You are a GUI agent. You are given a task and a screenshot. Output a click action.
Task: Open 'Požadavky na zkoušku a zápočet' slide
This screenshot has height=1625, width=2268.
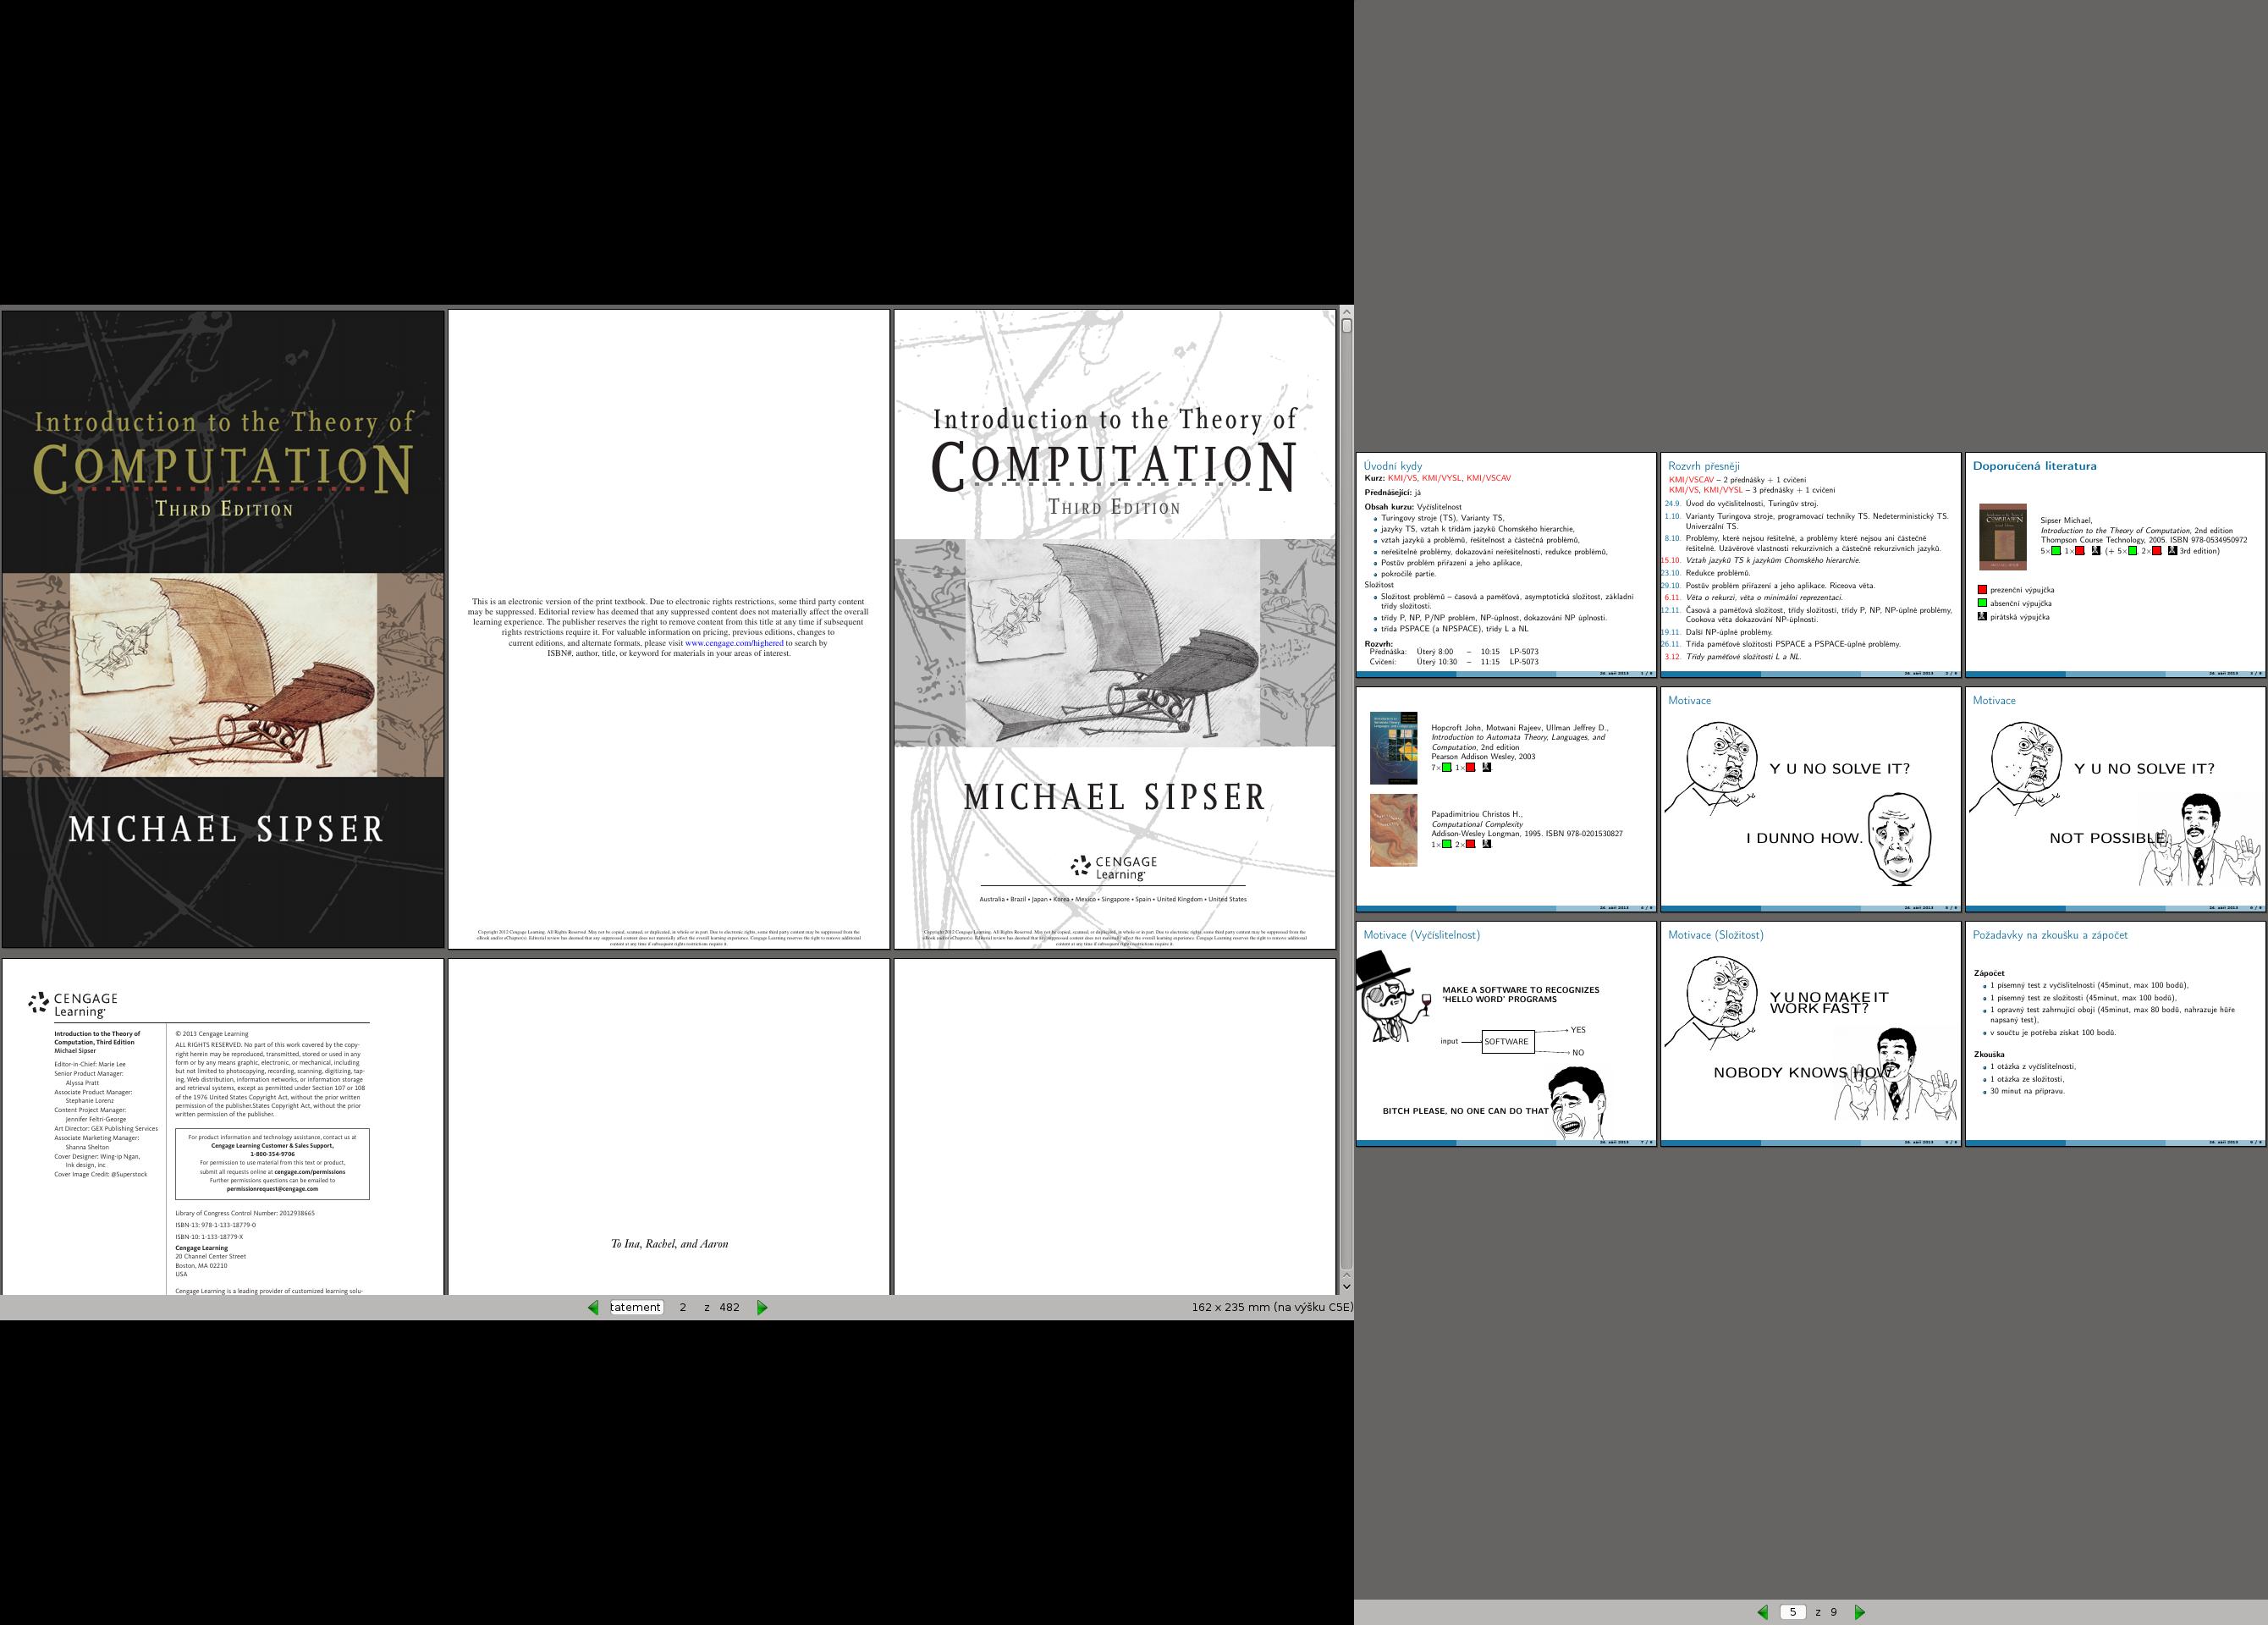2115,1034
